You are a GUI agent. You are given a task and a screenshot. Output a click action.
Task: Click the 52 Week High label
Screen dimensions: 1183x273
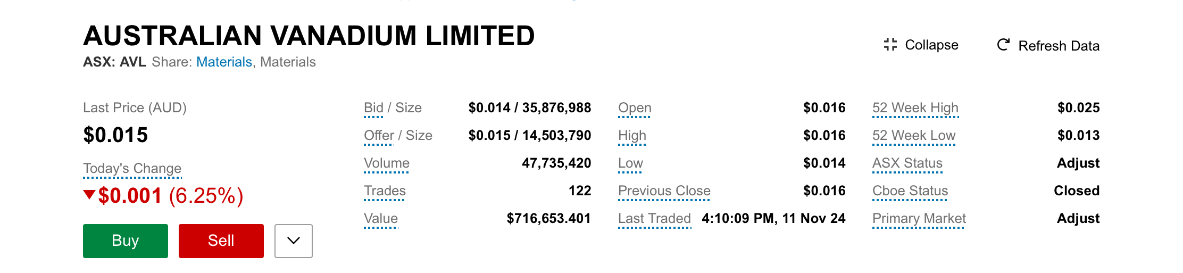(x=915, y=108)
